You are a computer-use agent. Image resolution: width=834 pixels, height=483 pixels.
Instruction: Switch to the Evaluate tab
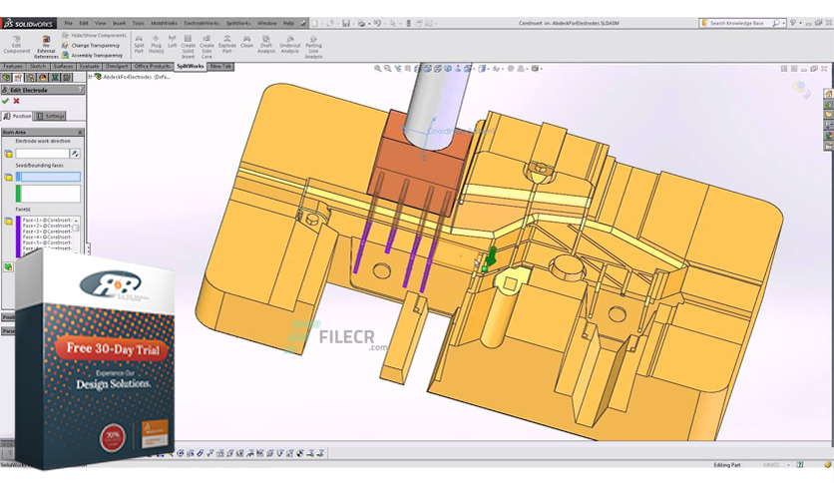(90, 67)
